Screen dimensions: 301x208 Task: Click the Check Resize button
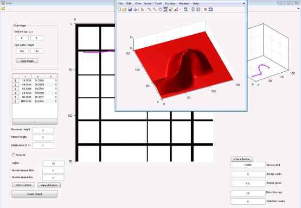(242, 159)
